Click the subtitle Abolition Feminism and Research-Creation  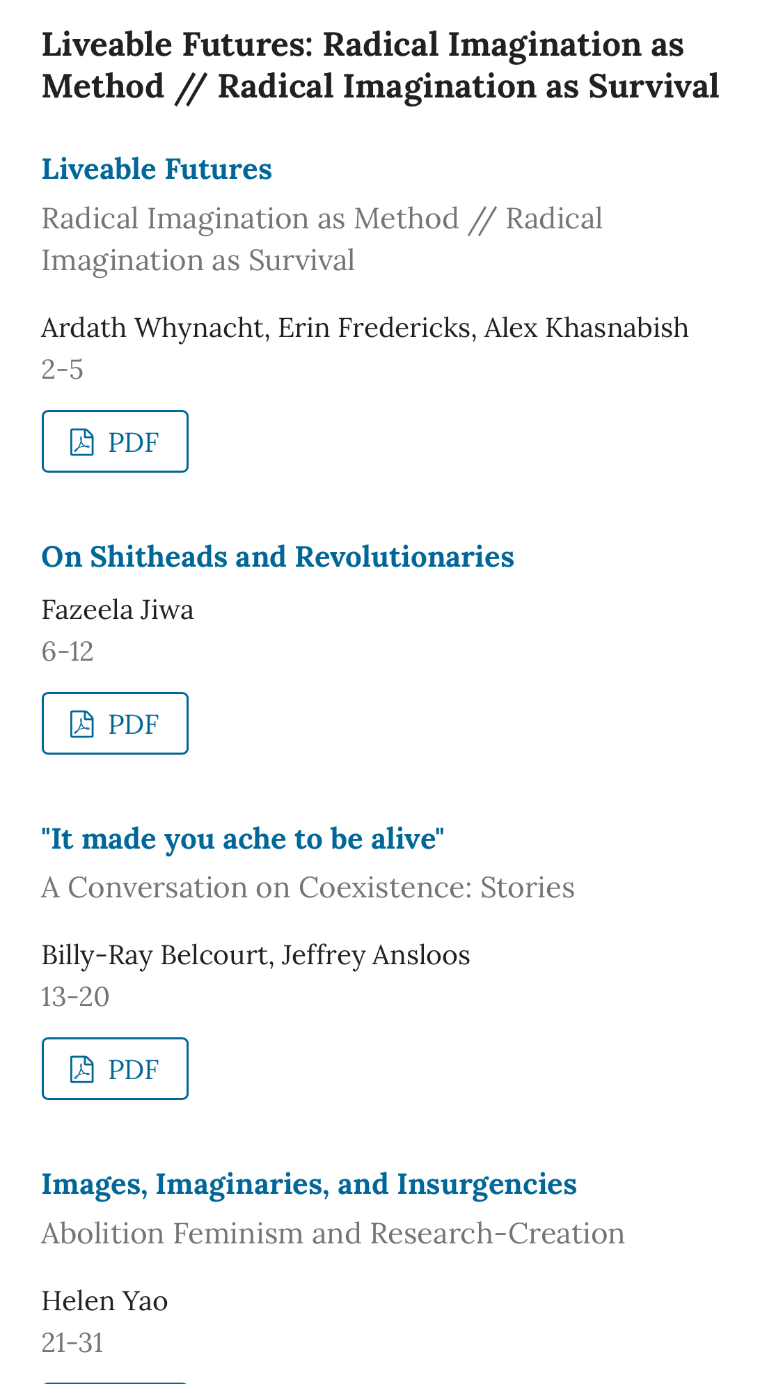pyautogui.click(x=333, y=1234)
